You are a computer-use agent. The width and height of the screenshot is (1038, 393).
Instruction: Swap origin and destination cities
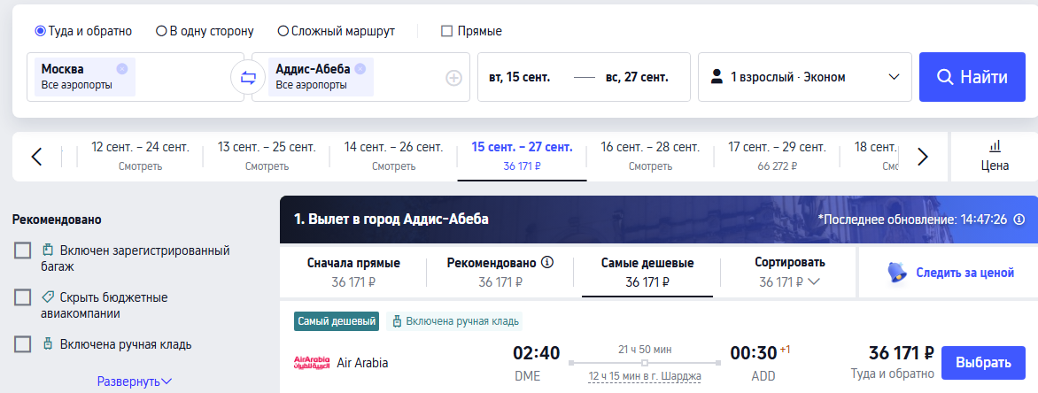click(248, 78)
